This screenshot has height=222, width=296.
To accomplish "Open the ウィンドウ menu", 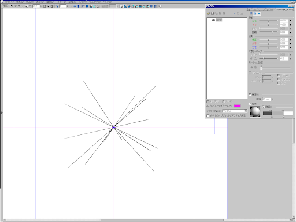I will coord(95,2).
